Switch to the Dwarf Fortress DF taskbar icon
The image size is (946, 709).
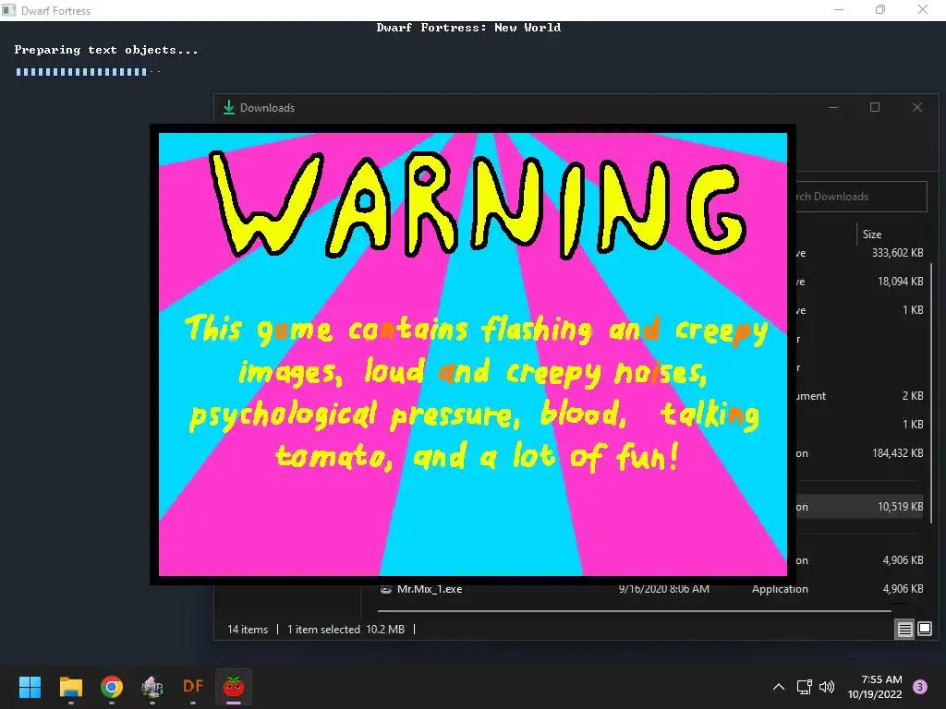click(193, 686)
